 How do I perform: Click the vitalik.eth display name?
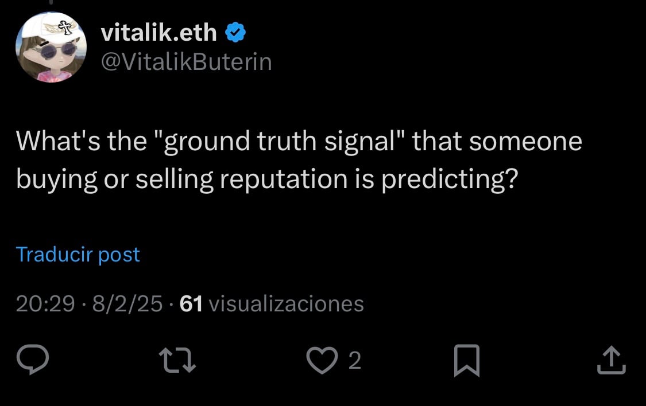[x=160, y=32]
